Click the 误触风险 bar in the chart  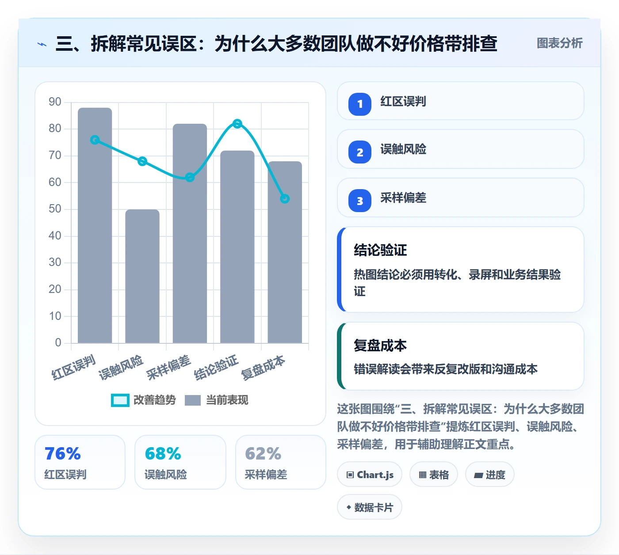point(142,276)
